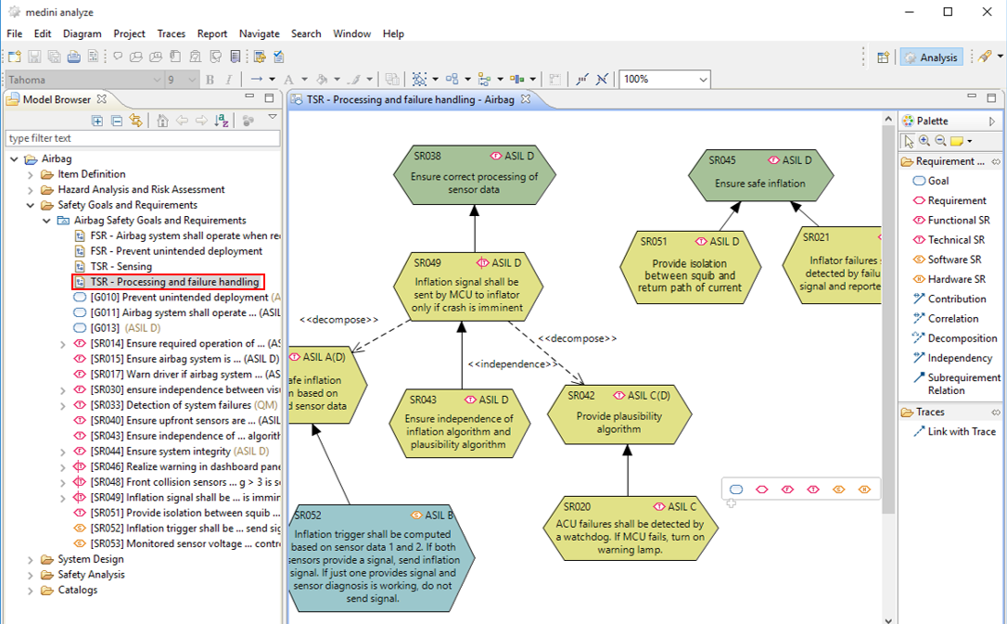Open the 100% zoom level dropdown
Viewport: 1007px width, 624px height.
[702, 80]
